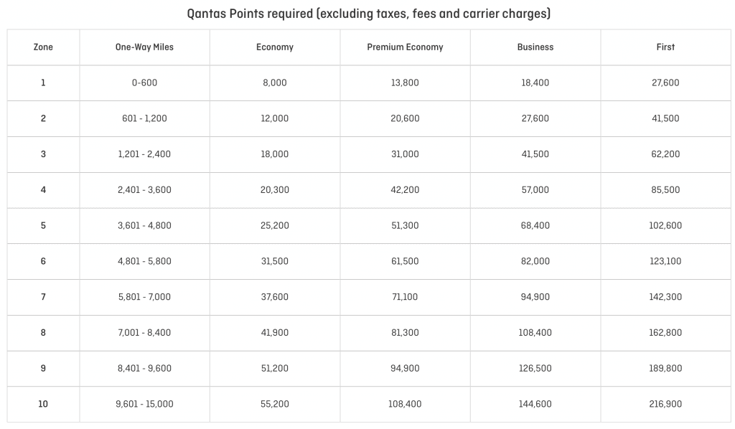
Task: Select the Zone 2 row label
Action: pyautogui.click(x=43, y=118)
